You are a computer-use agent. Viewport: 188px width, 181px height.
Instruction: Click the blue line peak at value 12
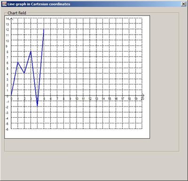pos(44,30)
